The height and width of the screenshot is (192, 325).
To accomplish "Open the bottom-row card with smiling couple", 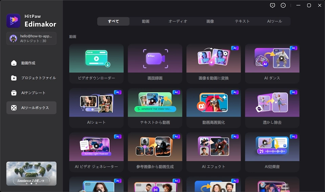I will (214, 184).
